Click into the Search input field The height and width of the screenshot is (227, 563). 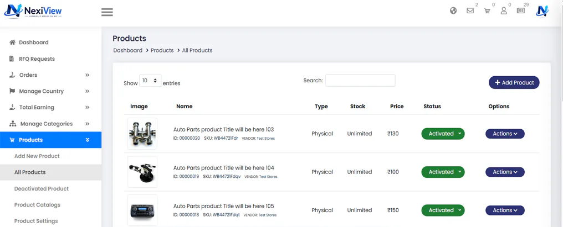pos(360,81)
